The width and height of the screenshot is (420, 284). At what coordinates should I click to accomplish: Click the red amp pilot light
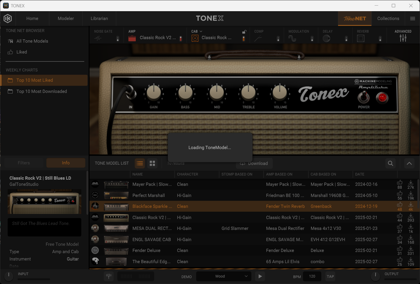[382, 97]
